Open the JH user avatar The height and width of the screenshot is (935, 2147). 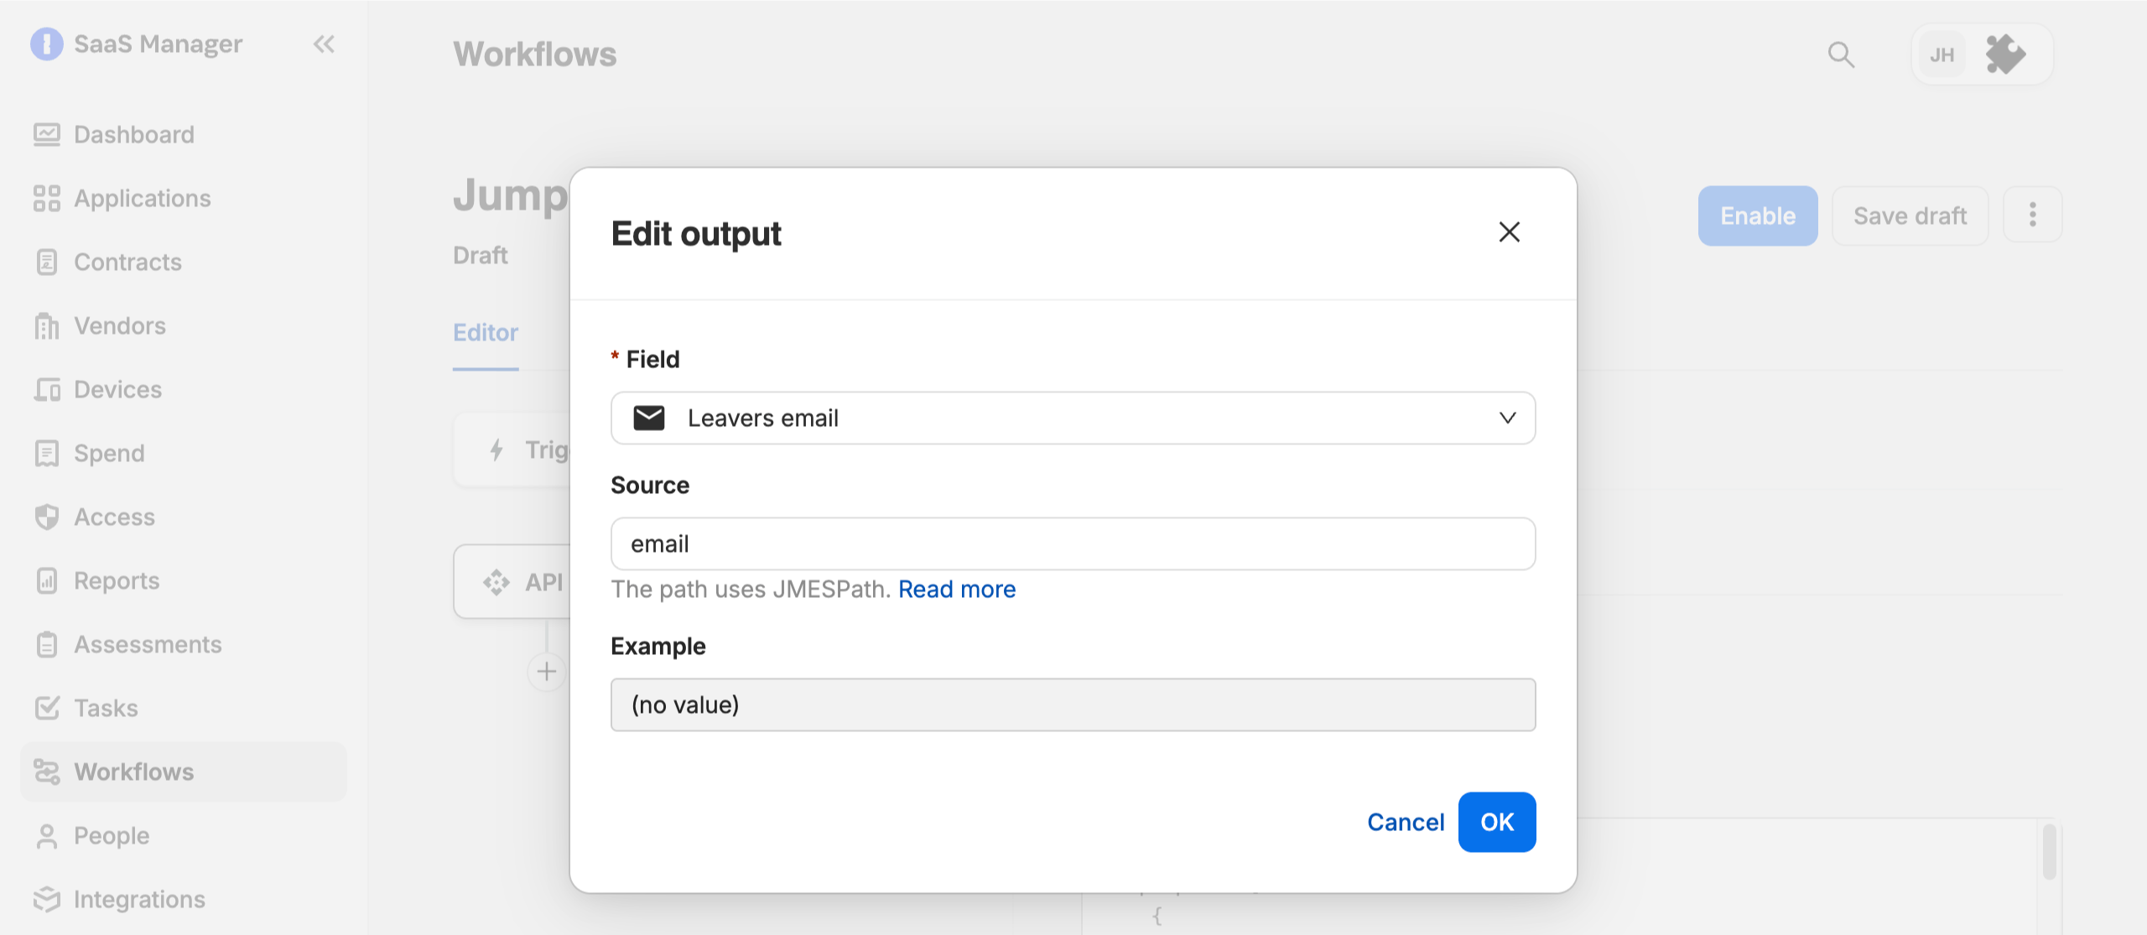coord(1942,55)
